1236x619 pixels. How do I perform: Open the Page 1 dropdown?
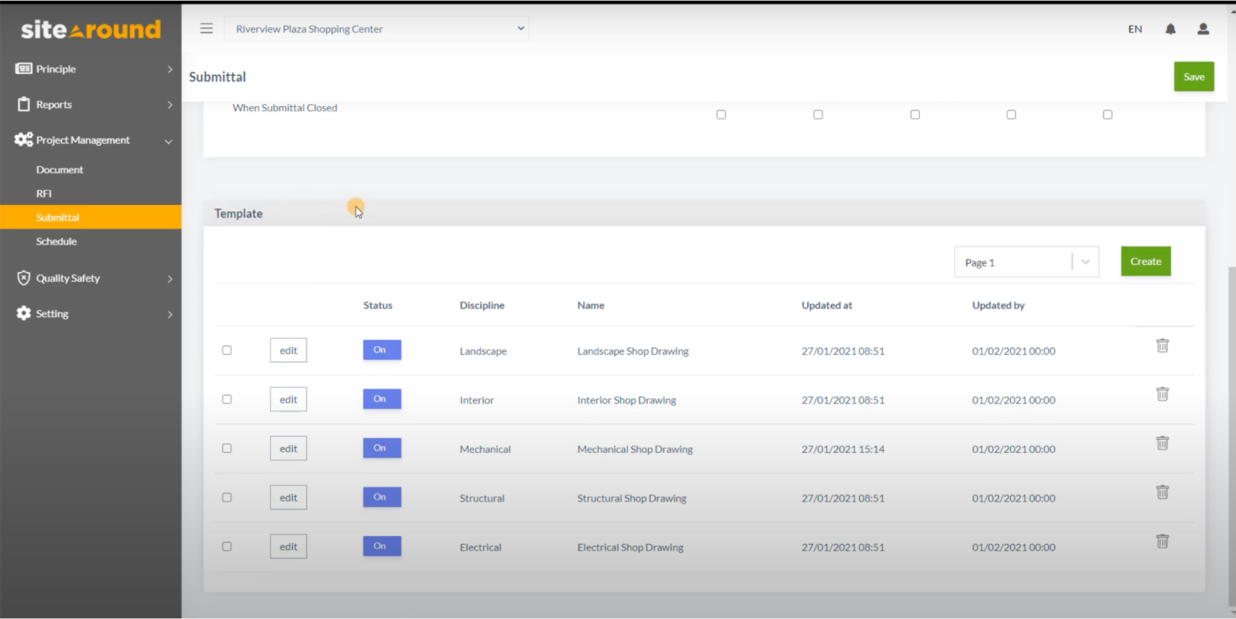pos(1027,262)
